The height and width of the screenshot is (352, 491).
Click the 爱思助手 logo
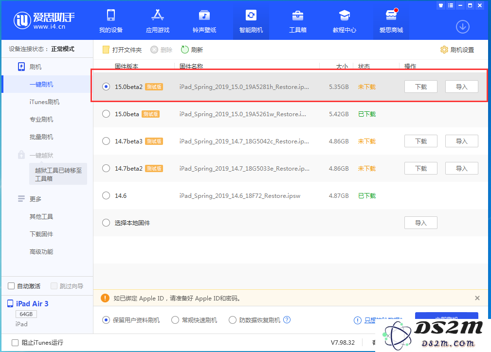pyautogui.click(x=44, y=20)
